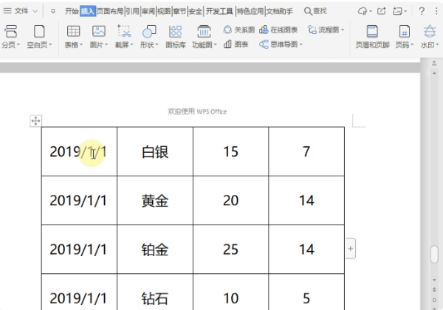Click the previous page arrow below scrollbar
This screenshot has width=443, height=310.
click(434, 289)
